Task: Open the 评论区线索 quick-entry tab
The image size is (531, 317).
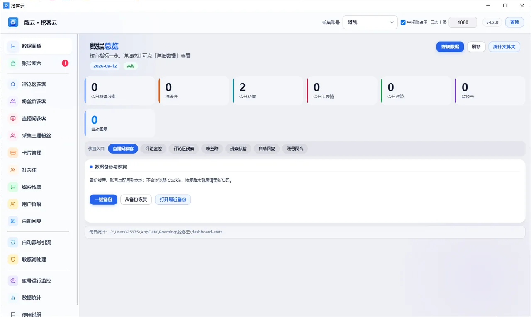Action: pos(184,149)
